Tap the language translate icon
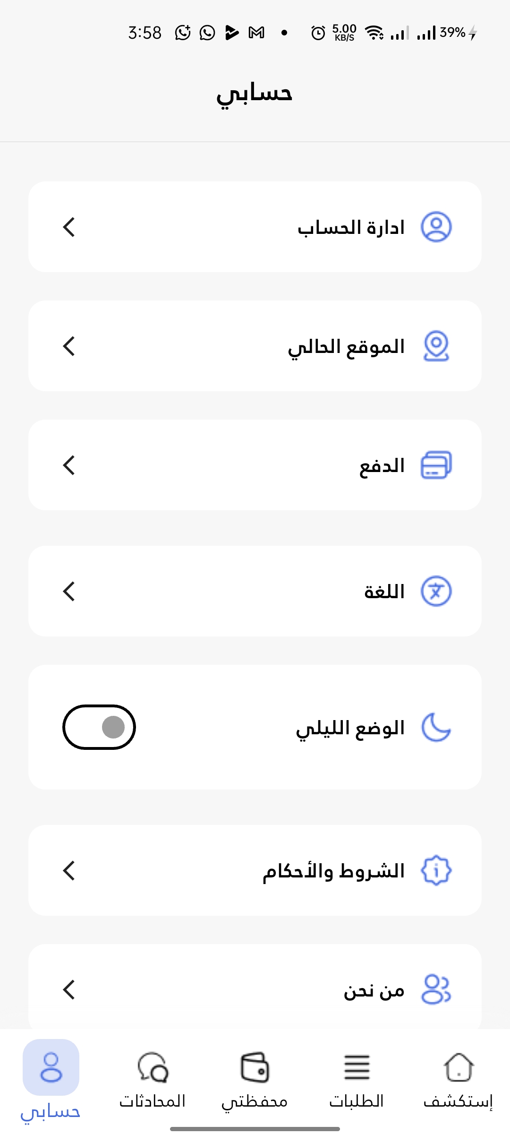510x1134 pixels. (x=436, y=591)
